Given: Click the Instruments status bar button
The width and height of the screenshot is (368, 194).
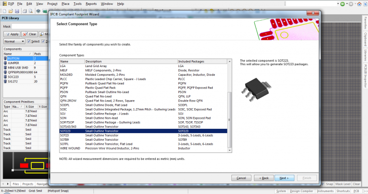Looking at the screenshot, I should (325, 191).
